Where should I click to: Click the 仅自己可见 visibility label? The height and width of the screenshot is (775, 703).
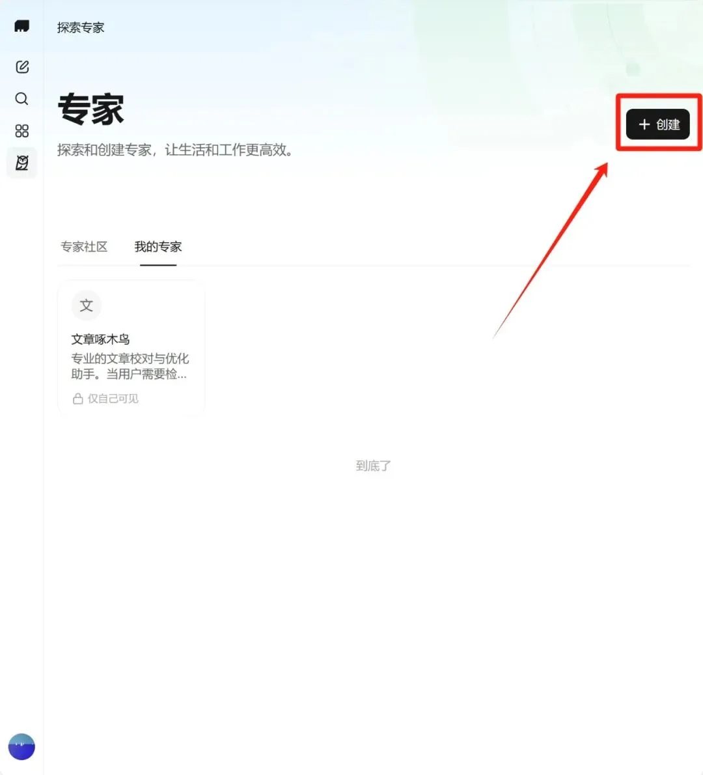[112, 398]
